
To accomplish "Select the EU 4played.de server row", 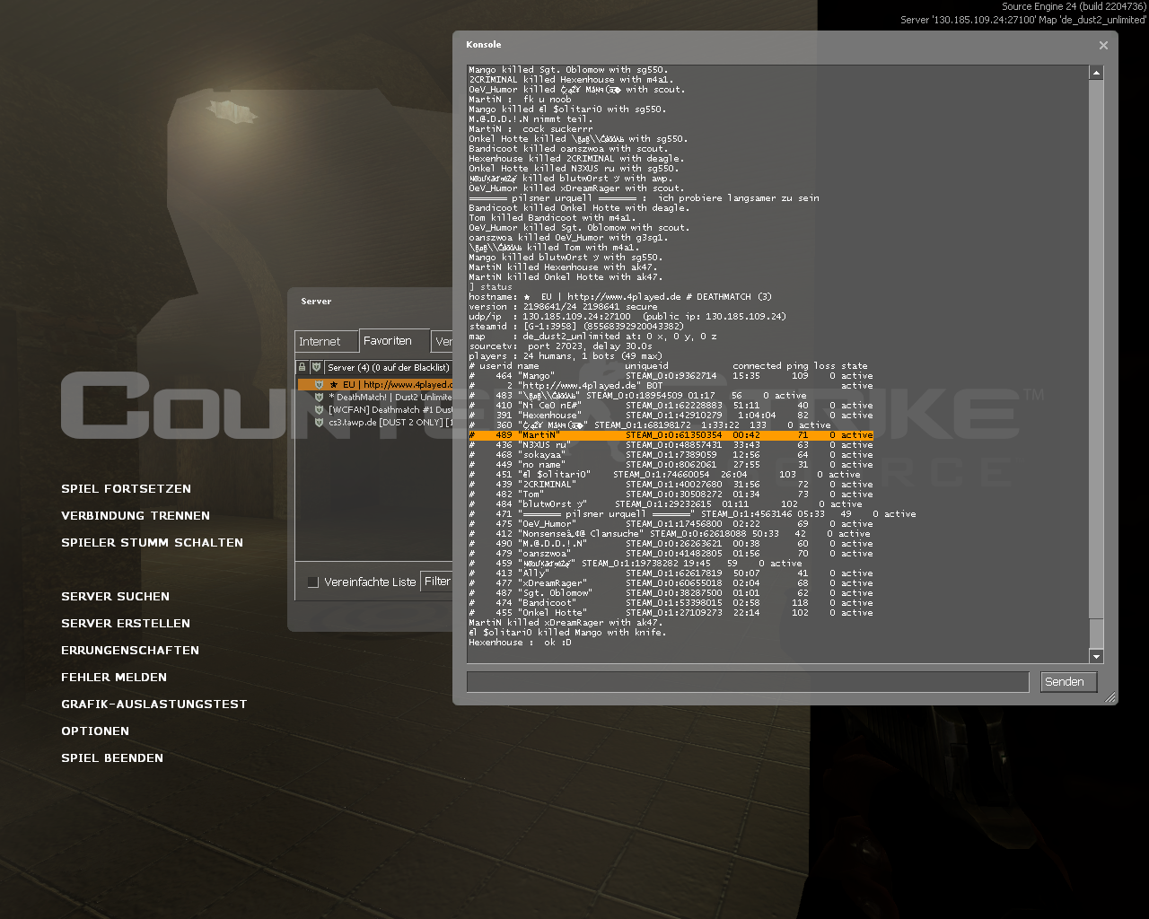I will coord(375,384).
